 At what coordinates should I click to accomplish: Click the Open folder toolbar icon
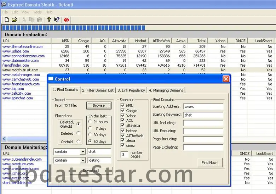click(15, 20)
